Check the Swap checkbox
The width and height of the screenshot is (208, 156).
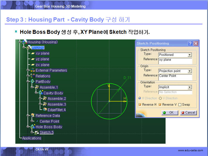[x=180, y=105]
